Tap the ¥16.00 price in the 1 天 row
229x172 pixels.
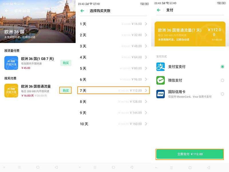point(137,24)
